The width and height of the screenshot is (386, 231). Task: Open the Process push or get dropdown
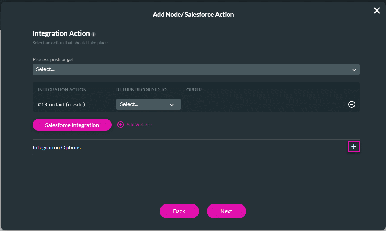pyautogui.click(x=196, y=69)
